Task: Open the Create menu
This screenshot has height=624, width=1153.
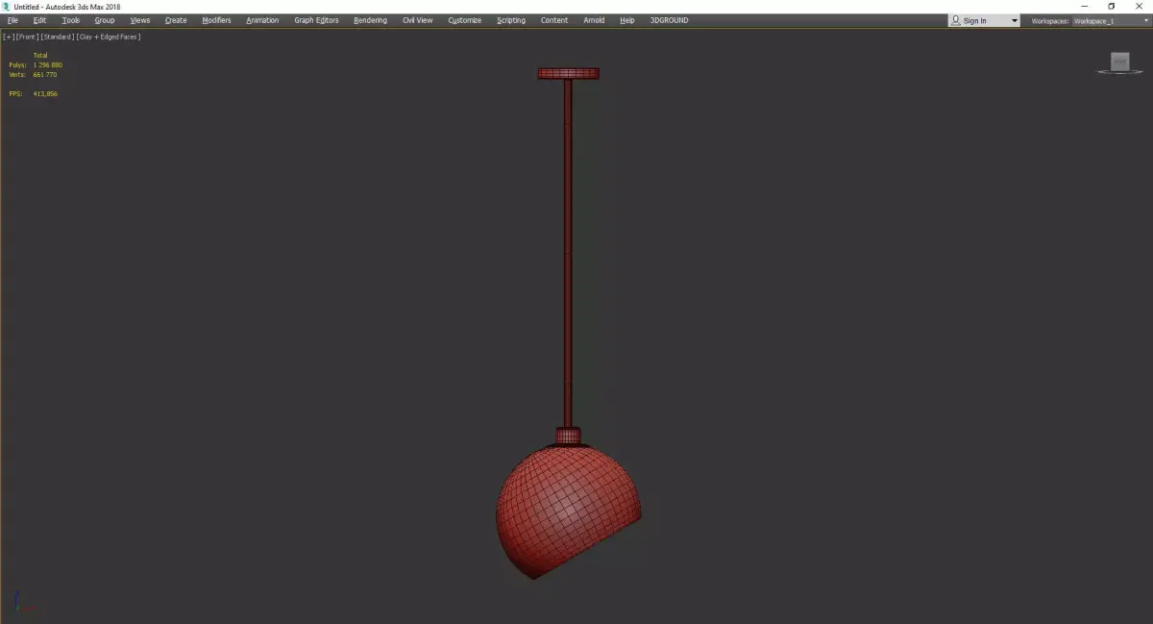Action: coord(176,19)
